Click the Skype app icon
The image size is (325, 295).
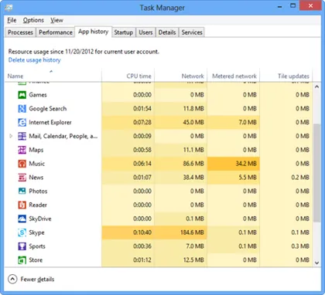pyautogui.click(x=22, y=232)
